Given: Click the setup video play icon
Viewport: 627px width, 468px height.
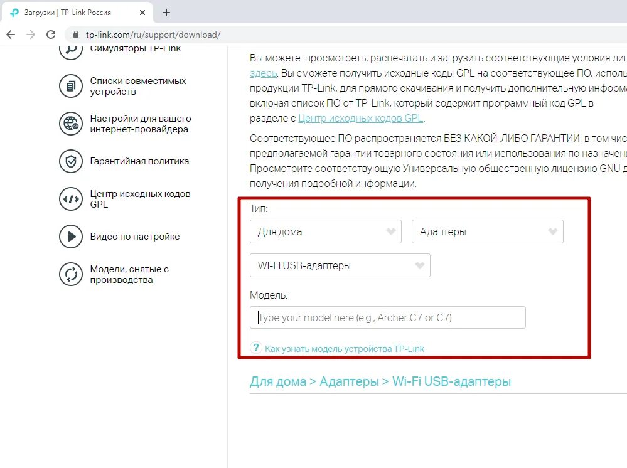Looking at the screenshot, I should point(71,237).
